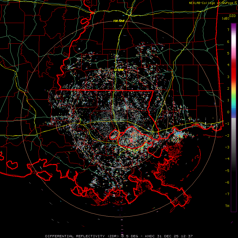Screen dimensions: 238x238
Task: Click the scale value 2 label
Action: point(228,89)
